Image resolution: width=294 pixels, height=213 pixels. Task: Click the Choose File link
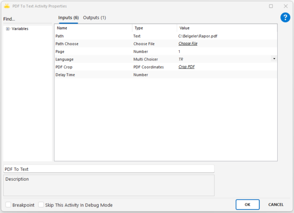[188, 44]
